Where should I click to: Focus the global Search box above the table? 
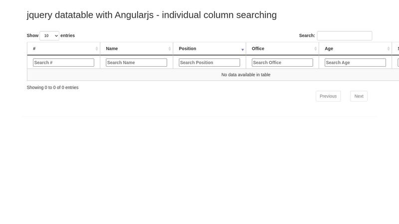pos(344,36)
